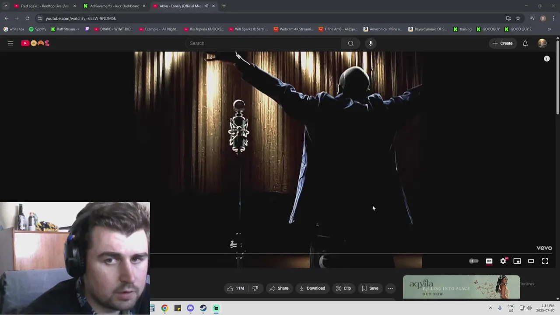The image size is (560, 315).
Task: Open 'Will Sparks & Sarah' bookmark
Action: (x=248, y=29)
